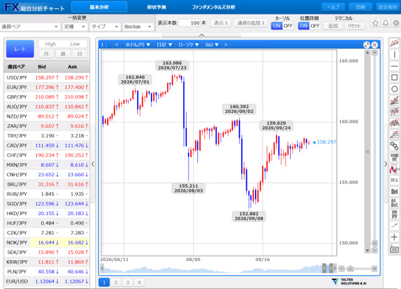This screenshot has height=289, width=401.
Task: Select the Fibonacci fan tool
Action: (394, 100)
